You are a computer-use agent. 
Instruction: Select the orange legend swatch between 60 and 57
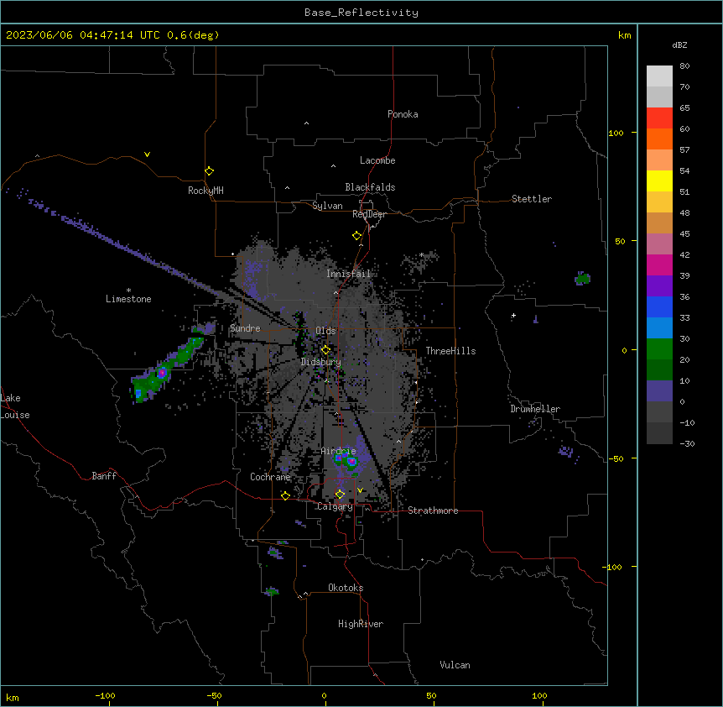tap(659, 139)
